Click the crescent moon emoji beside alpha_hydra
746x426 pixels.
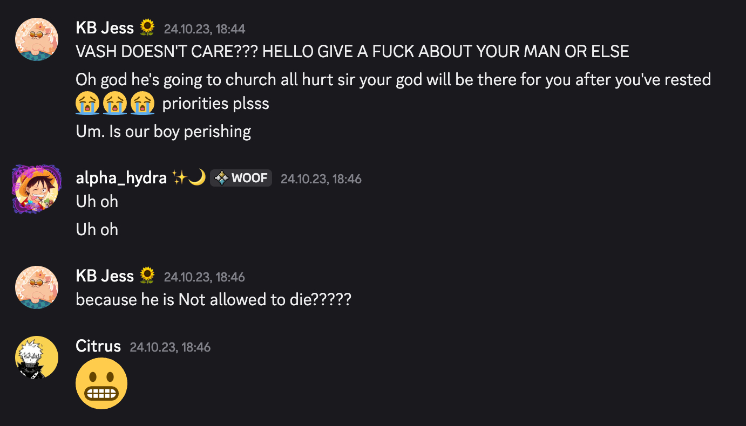click(x=198, y=178)
